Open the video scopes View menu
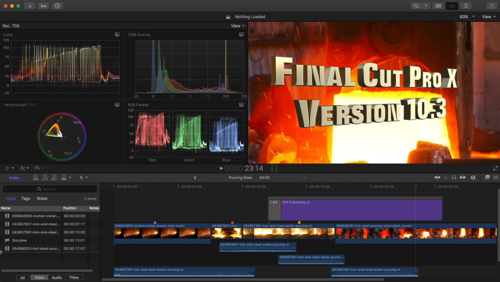This screenshot has height=282, width=500. (238, 26)
